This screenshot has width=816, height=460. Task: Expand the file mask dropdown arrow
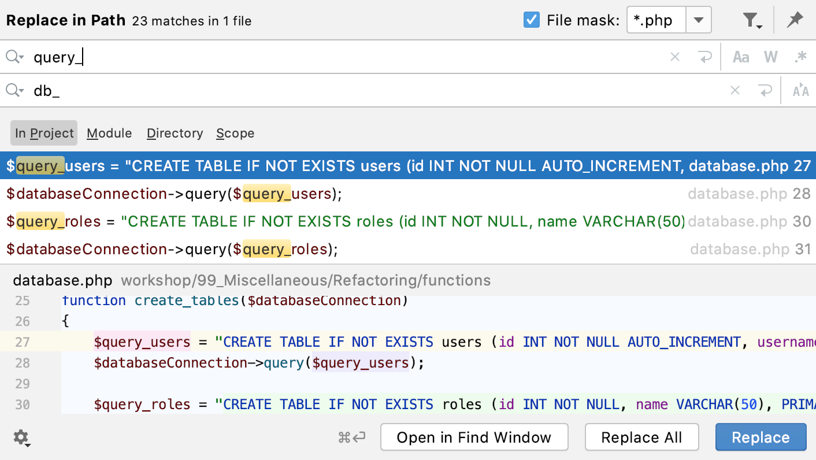click(699, 21)
